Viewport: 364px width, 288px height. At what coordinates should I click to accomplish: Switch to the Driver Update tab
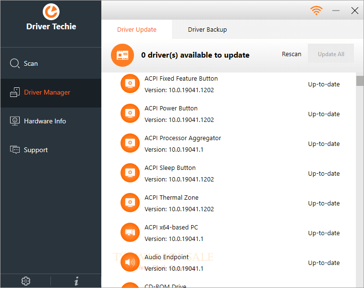[137, 29]
